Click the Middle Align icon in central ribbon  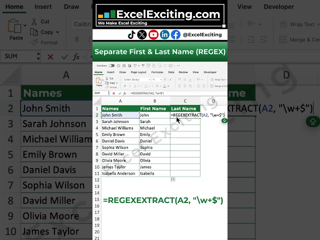184,79
